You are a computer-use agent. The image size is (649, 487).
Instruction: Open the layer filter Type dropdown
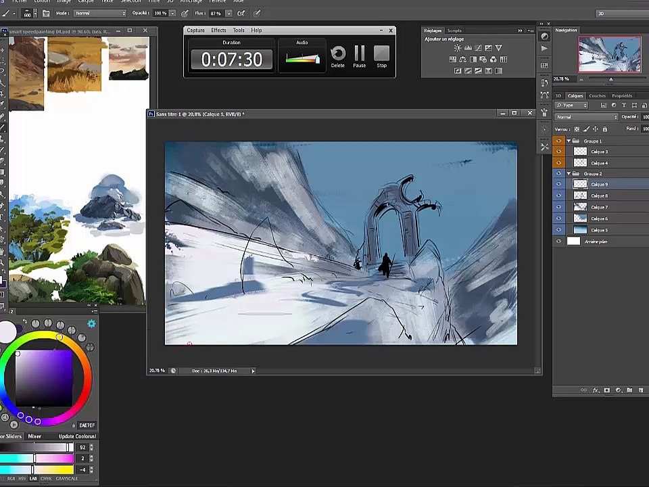click(572, 106)
